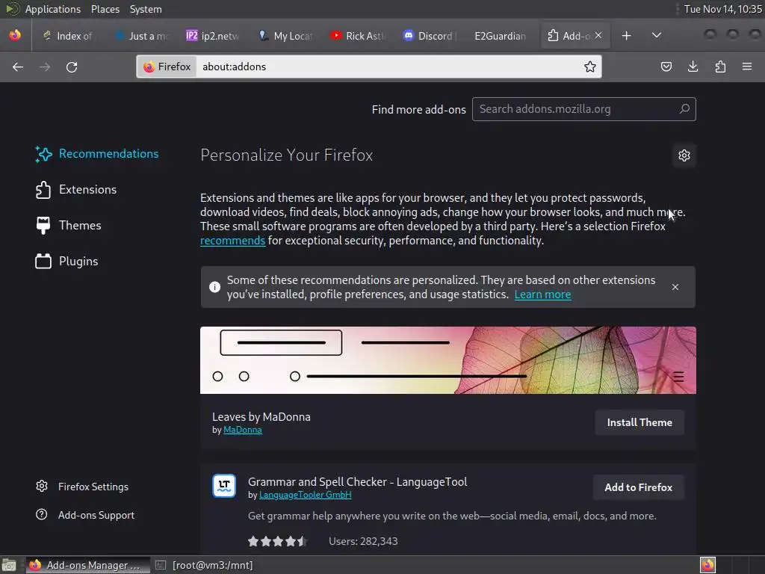
Task: Click the Add-ons Manager taskbar button
Action: pyautogui.click(x=88, y=565)
